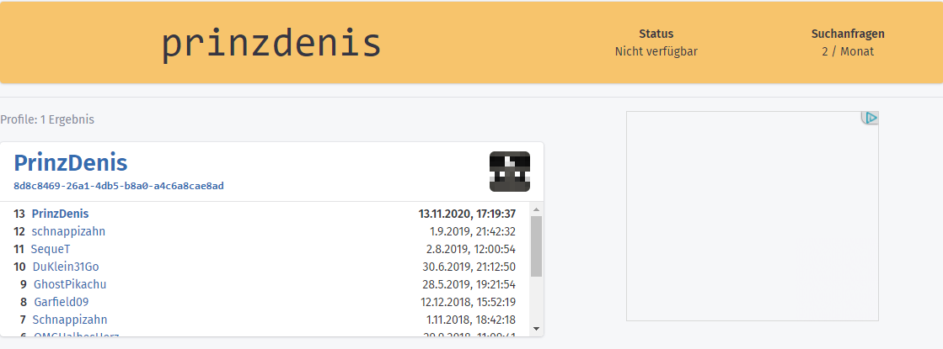Click the Suchanfragen 2 / Monat info

pos(848,43)
